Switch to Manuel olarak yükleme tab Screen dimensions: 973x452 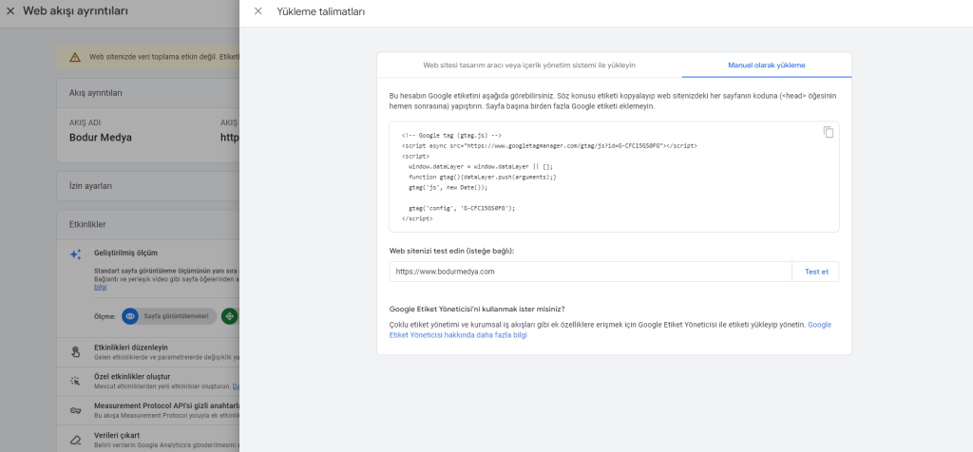(767, 65)
